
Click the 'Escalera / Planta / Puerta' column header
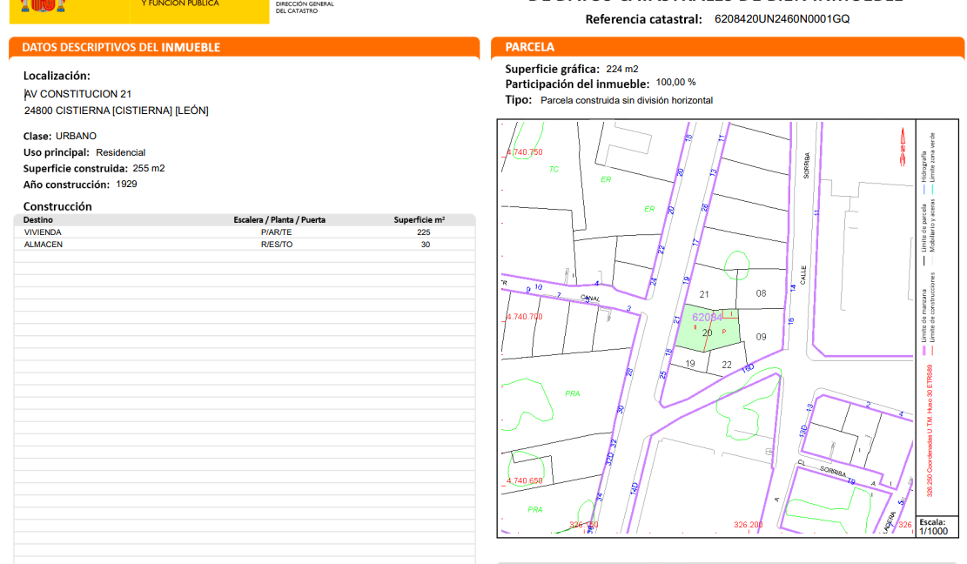[x=279, y=220]
